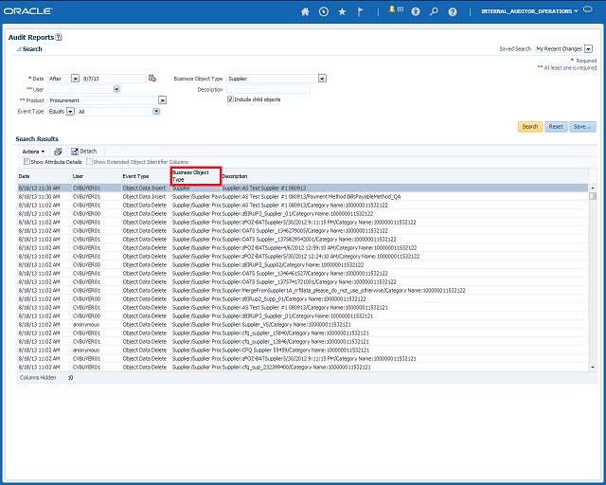The height and width of the screenshot is (485, 606).
Task: Open the recent items clock icon
Action: click(324, 11)
